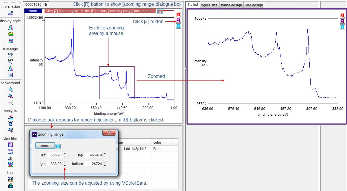Select the line design tab
Image resolution: width=347 pixels, height=191 pixels.
254,5
